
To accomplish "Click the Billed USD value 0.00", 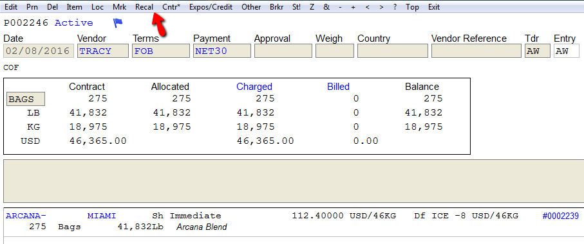I will pos(365,141).
